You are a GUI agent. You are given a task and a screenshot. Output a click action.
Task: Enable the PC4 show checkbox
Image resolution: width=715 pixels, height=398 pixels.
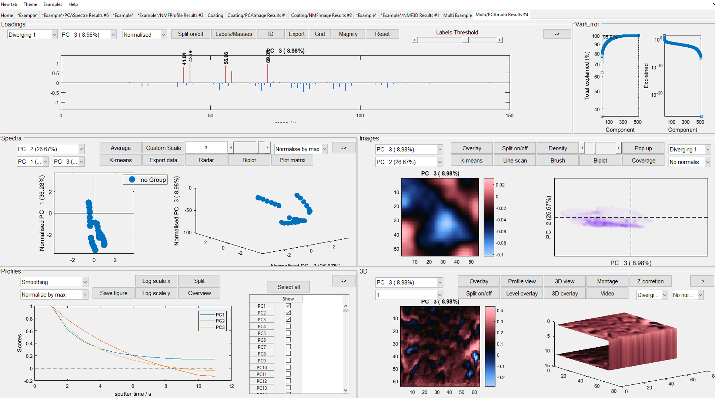click(x=288, y=326)
